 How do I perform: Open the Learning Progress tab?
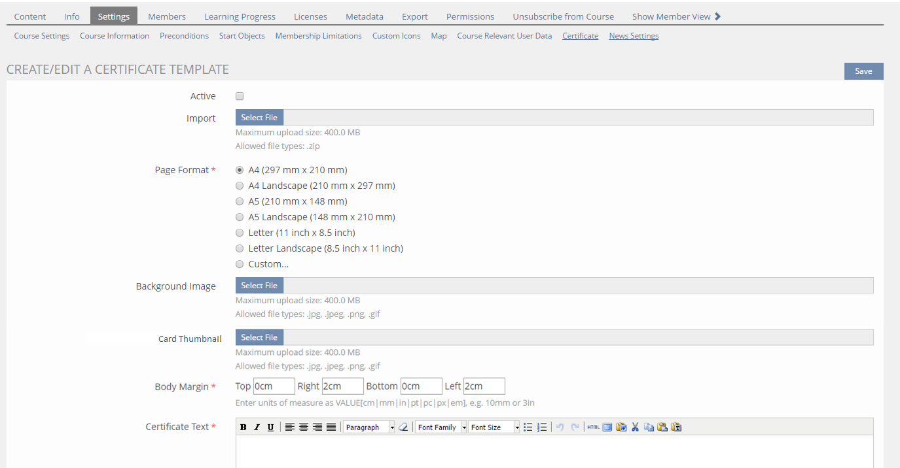240,16
